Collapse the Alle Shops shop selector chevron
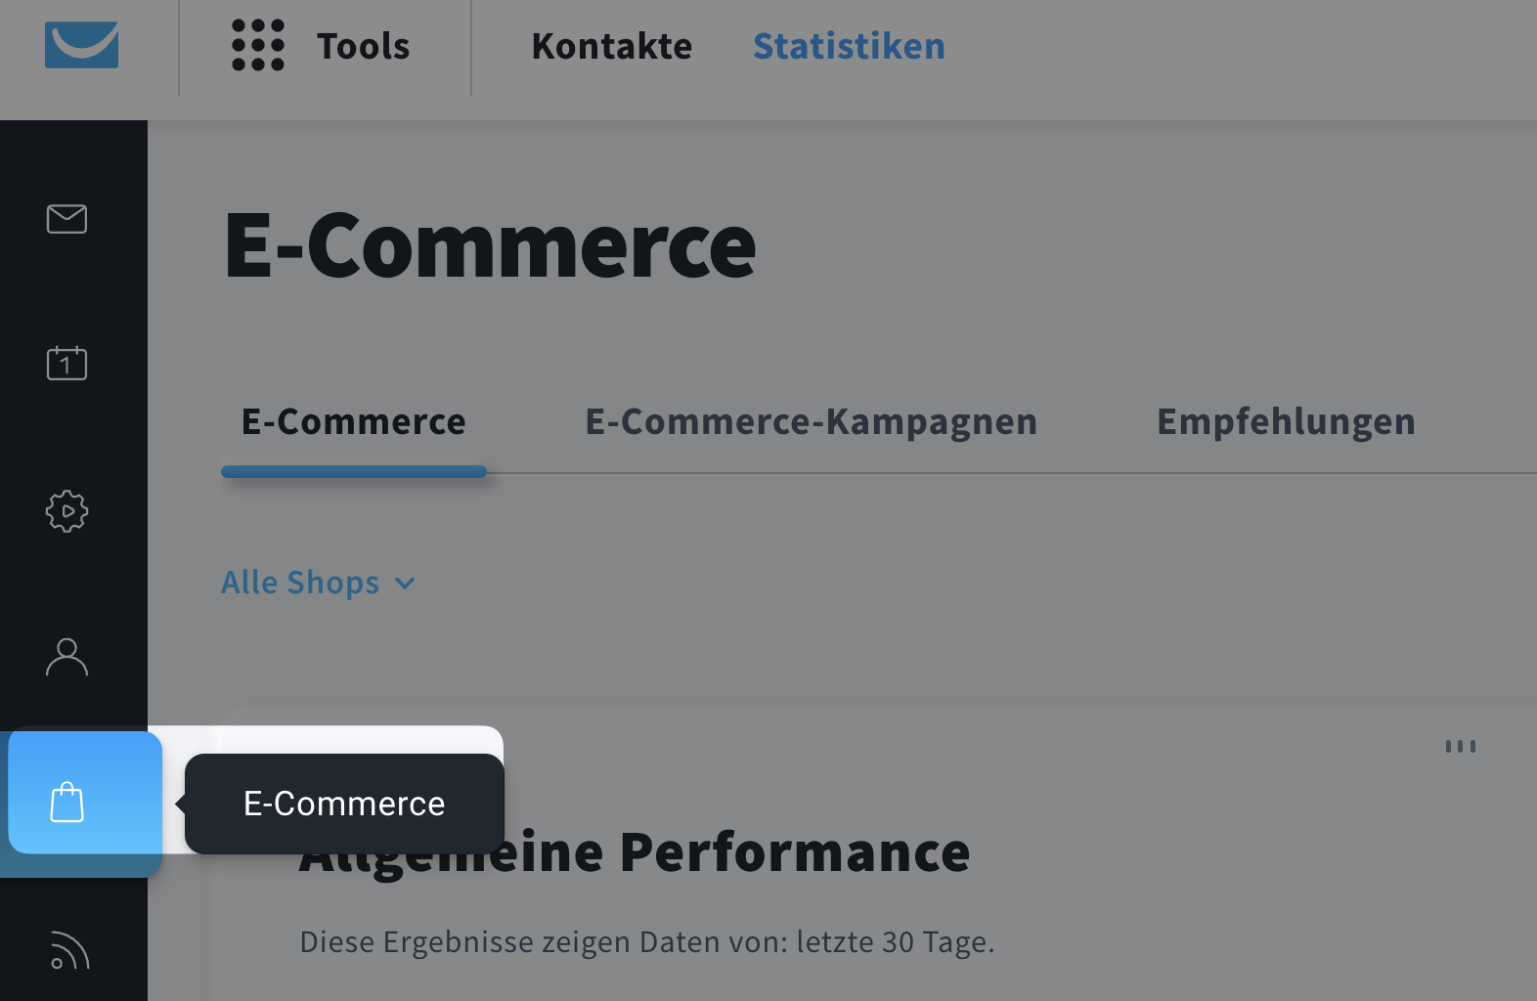The image size is (1537, 1001). coord(404,583)
